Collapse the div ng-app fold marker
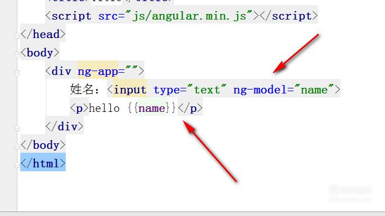385x216 pixels. (17, 73)
